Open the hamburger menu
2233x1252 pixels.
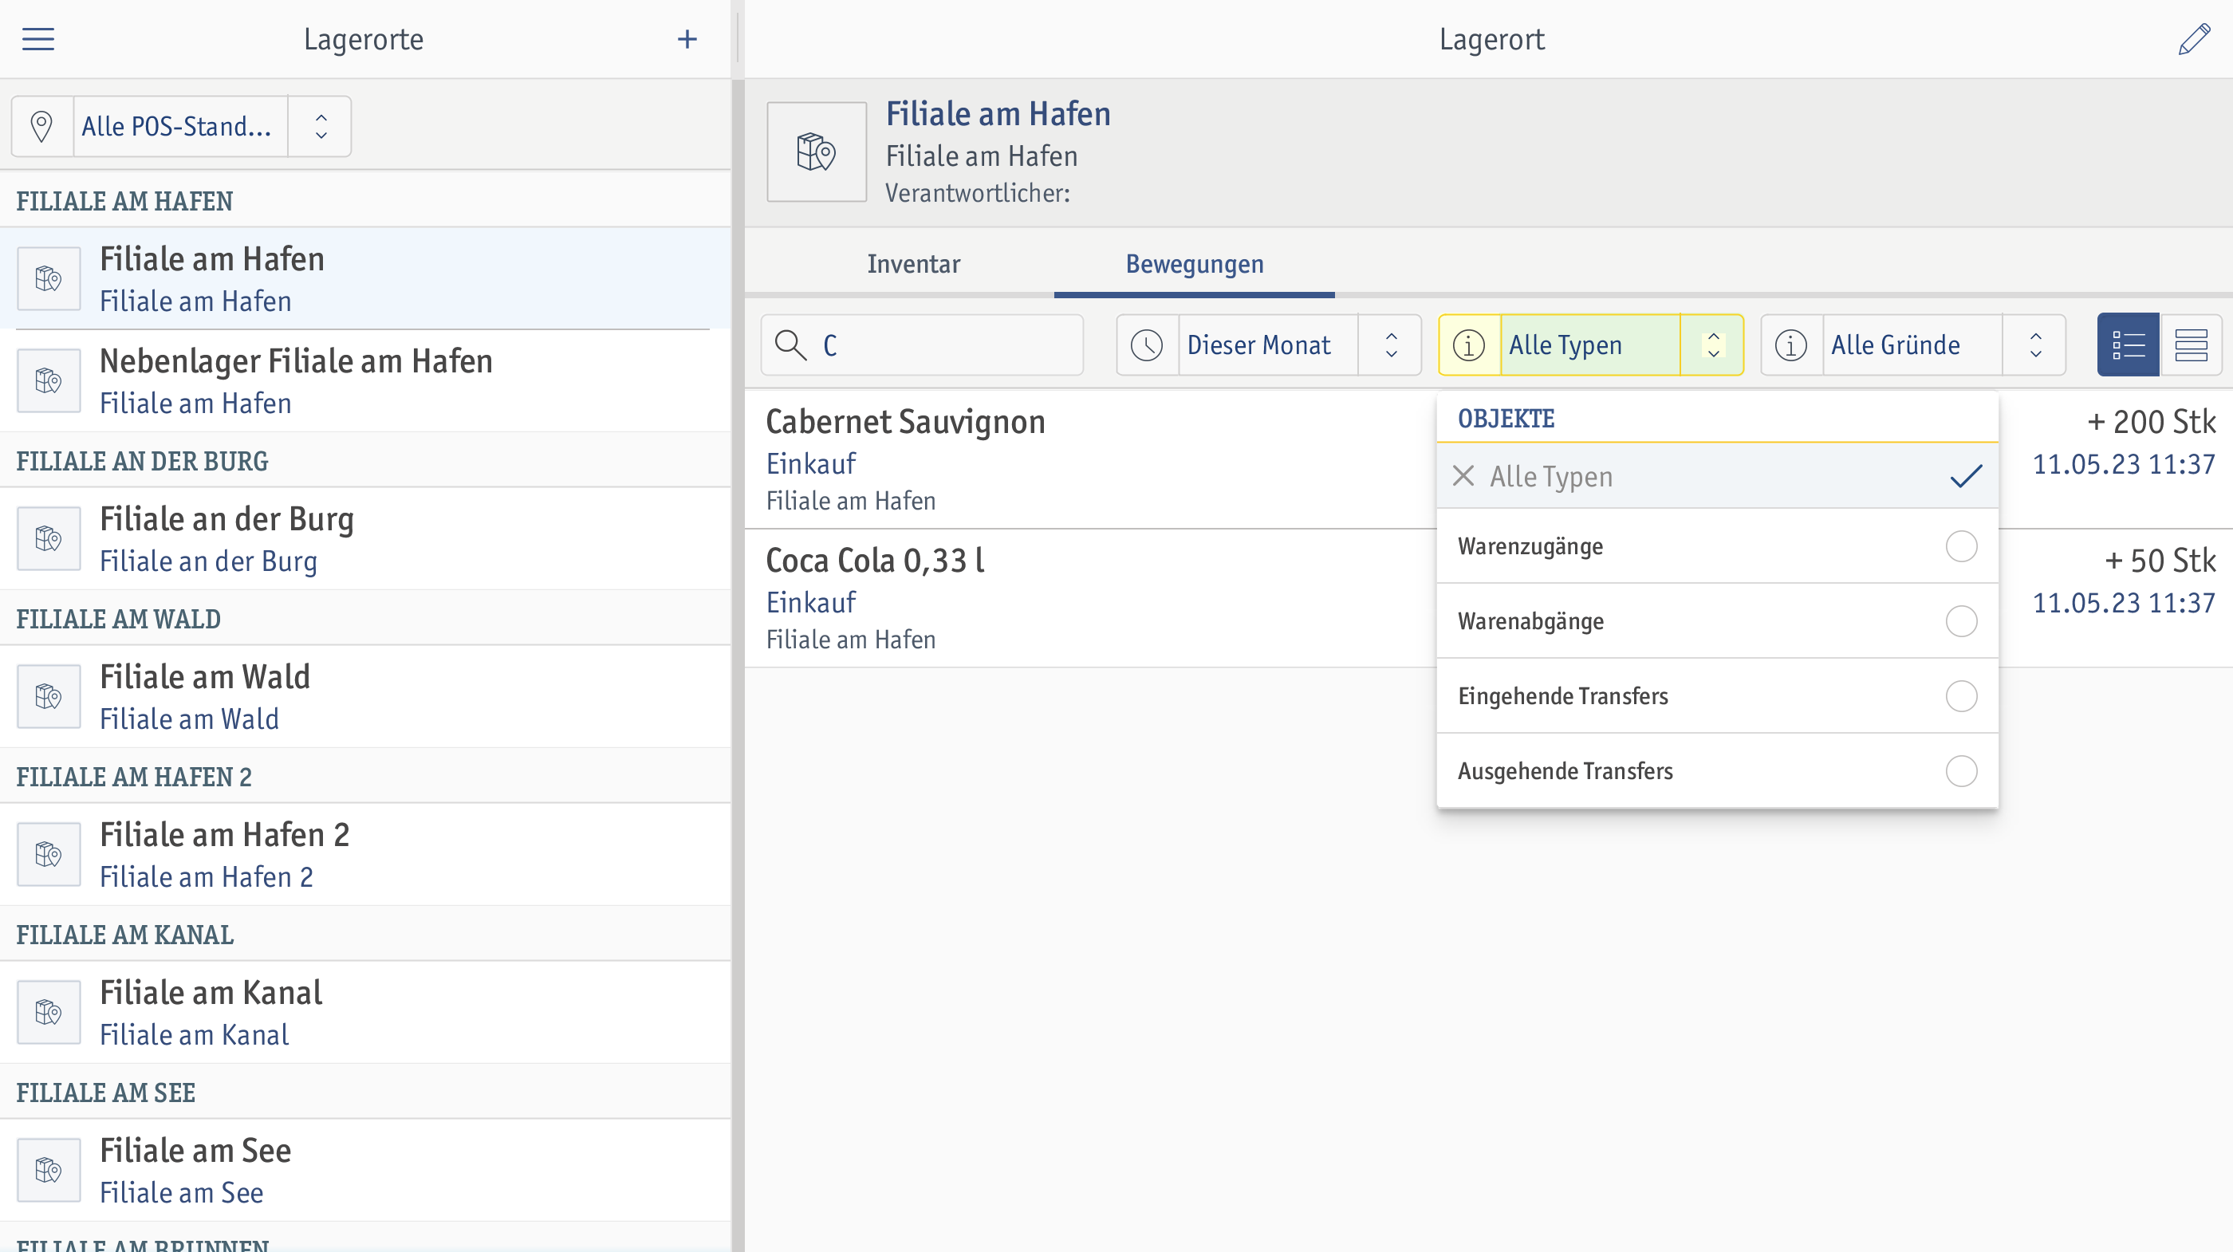click(x=38, y=39)
